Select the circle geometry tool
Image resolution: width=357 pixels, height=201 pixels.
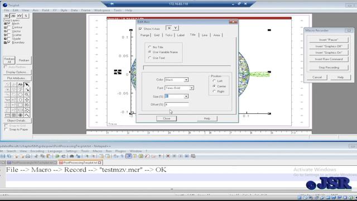[20, 99]
